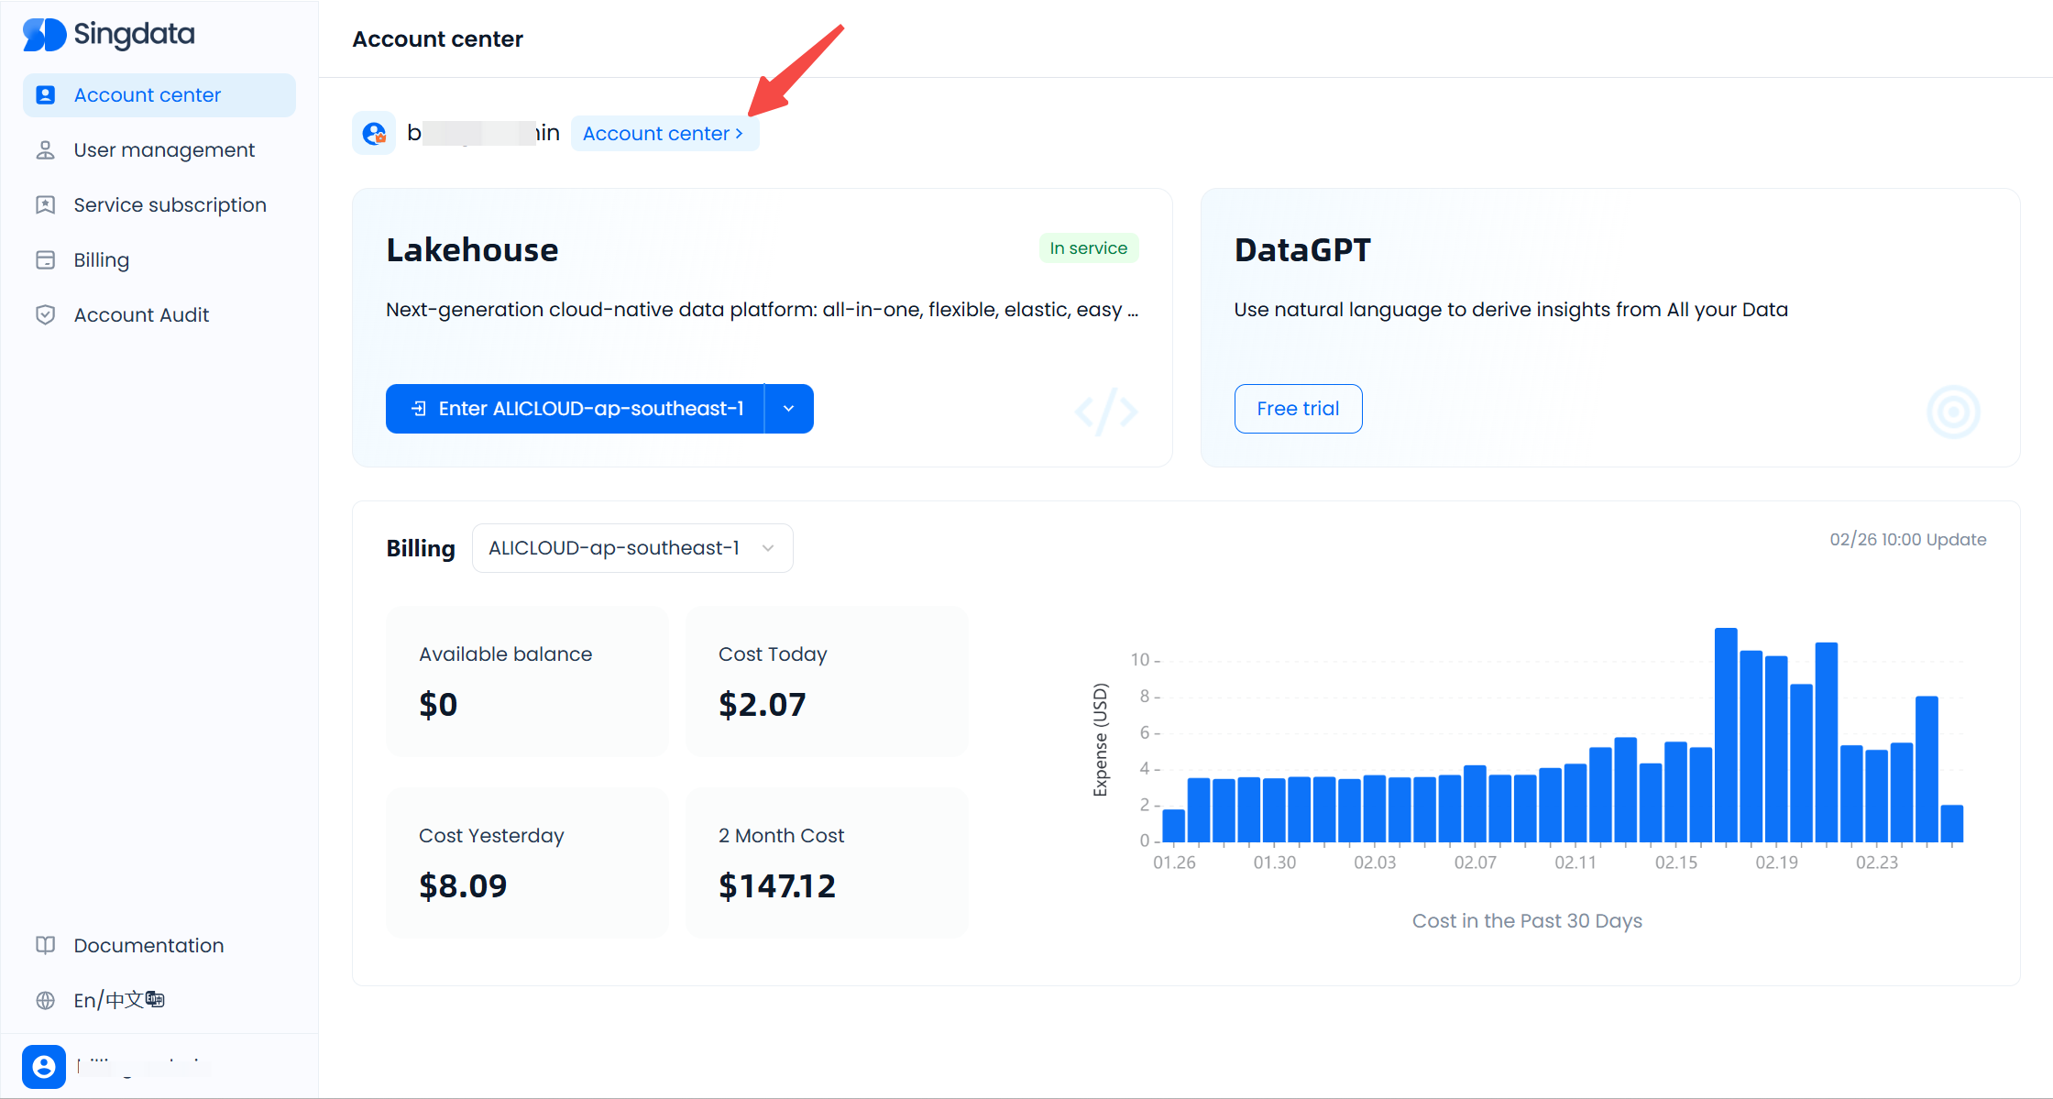Click the Service subscription bookmark icon
2053x1099 pixels.
pyautogui.click(x=45, y=205)
